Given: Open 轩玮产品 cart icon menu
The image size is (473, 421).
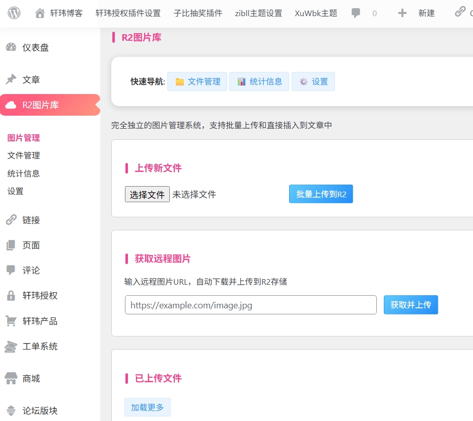Looking at the screenshot, I should tap(11, 321).
